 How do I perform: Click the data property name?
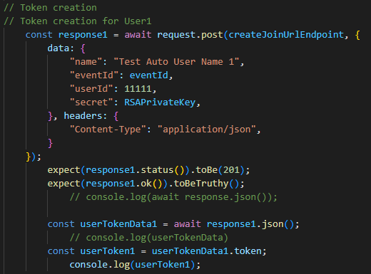[x=58, y=48]
